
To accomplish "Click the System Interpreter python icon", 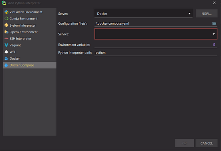I will [x=6, y=25].
